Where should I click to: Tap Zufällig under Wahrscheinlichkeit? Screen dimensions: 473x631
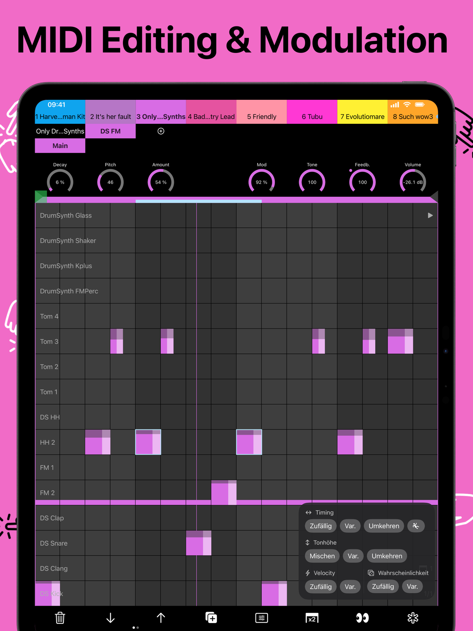point(383,586)
